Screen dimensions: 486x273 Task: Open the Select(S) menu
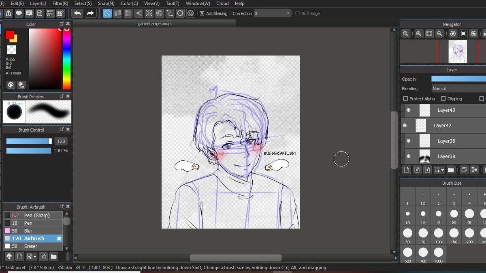point(83,3)
